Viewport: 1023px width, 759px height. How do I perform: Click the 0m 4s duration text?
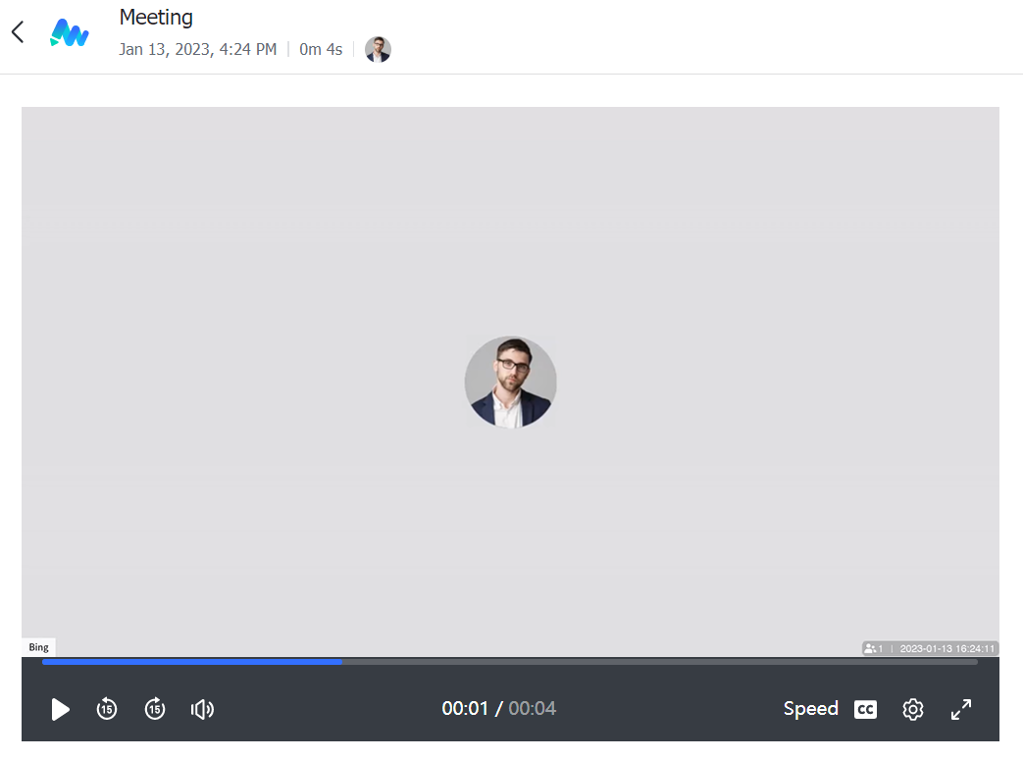coord(321,49)
